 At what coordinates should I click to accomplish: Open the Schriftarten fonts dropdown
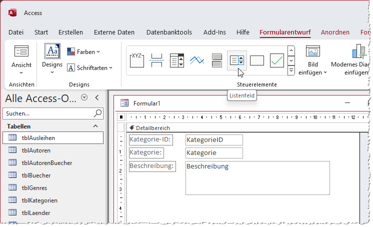pyautogui.click(x=89, y=68)
